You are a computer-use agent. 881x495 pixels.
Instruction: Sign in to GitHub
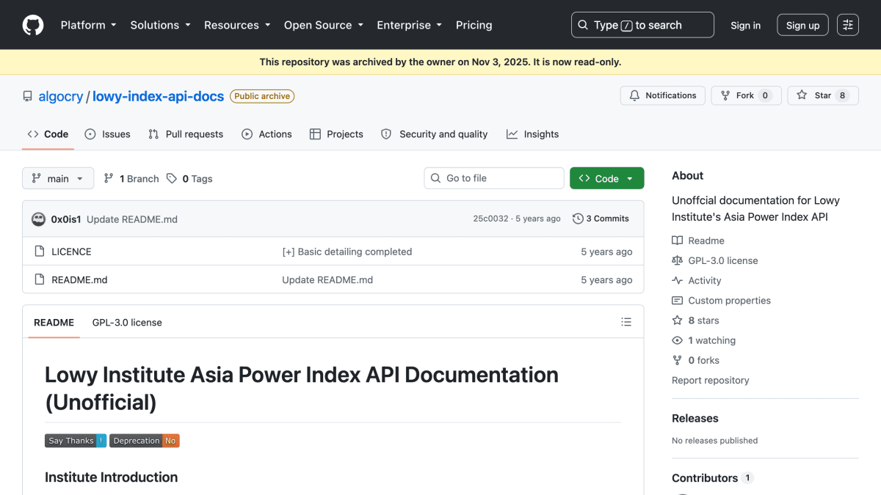click(746, 25)
